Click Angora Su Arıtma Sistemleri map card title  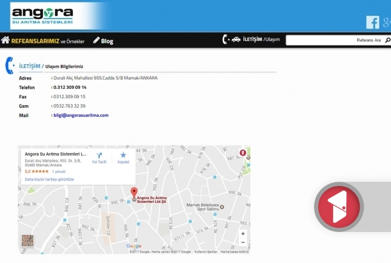click(x=55, y=154)
